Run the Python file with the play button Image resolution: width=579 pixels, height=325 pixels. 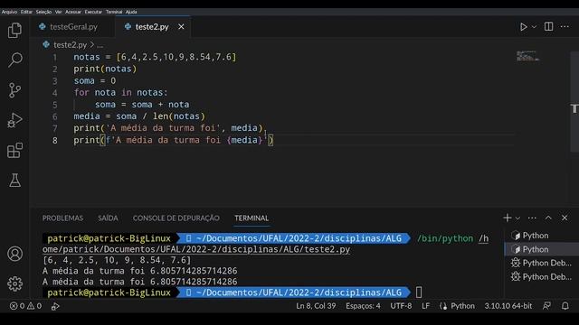[523, 26]
